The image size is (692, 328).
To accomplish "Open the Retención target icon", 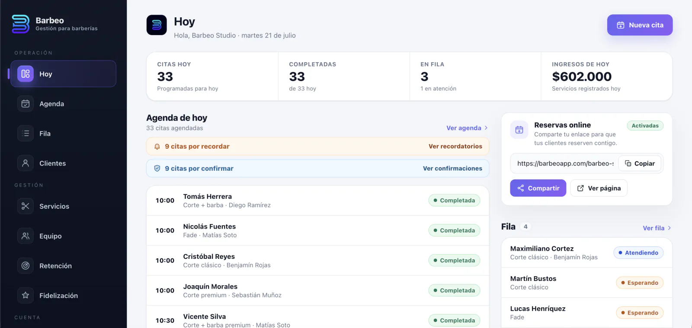I will 26,266.
